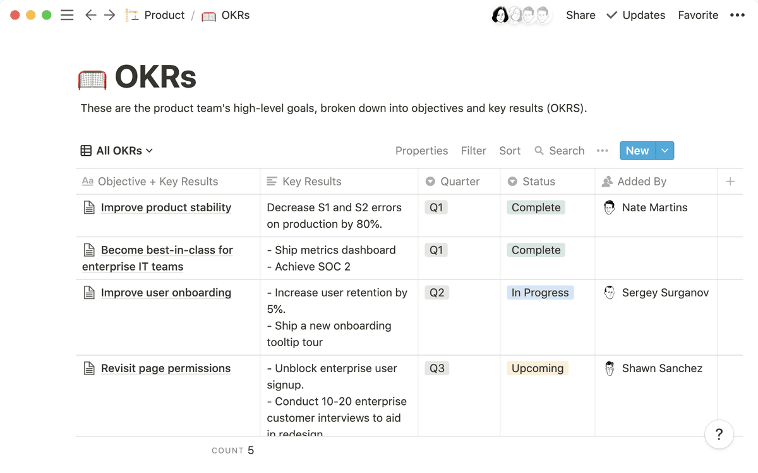
Task: Click Shawn Sanchez avatar icon
Action: (x=610, y=368)
